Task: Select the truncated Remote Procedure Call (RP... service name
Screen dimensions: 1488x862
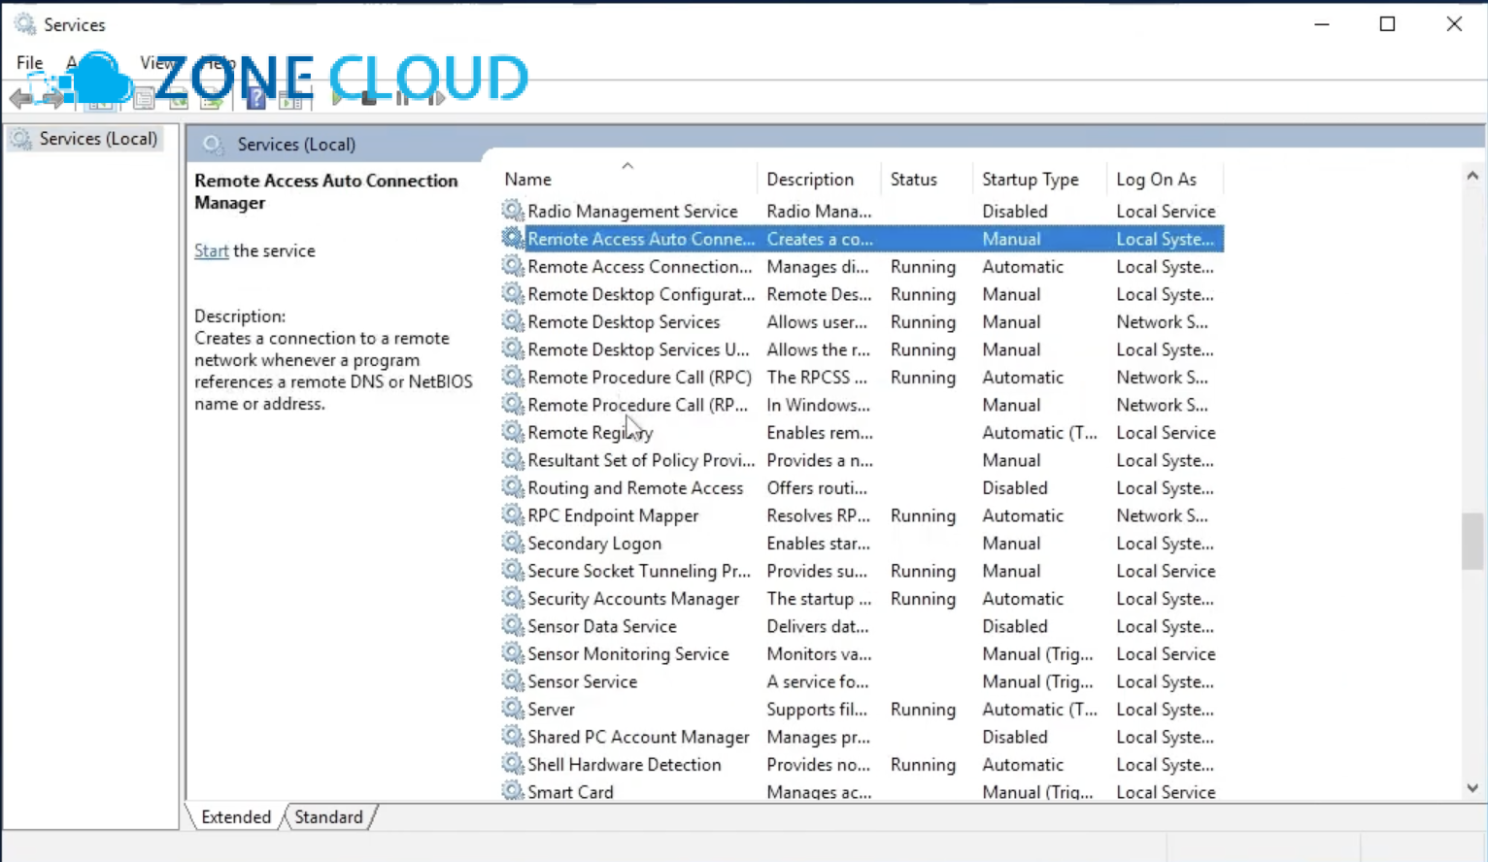Action: pos(638,405)
